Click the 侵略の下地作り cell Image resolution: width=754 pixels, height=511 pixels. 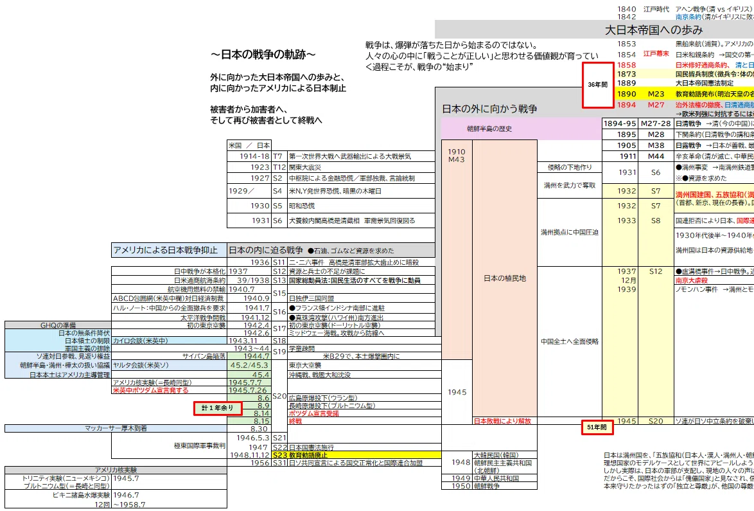coord(570,168)
